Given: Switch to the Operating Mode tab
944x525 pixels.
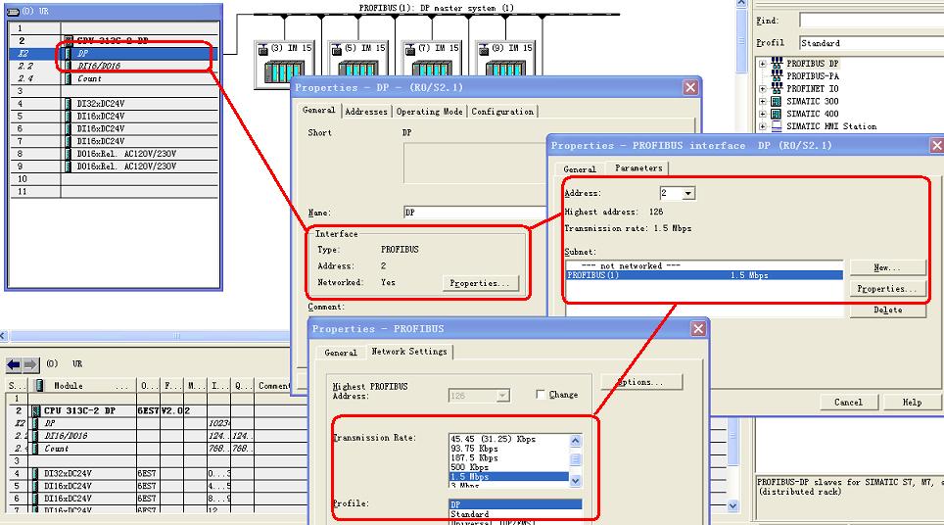Looking at the screenshot, I should pyautogui.click(x=429, y=112).
